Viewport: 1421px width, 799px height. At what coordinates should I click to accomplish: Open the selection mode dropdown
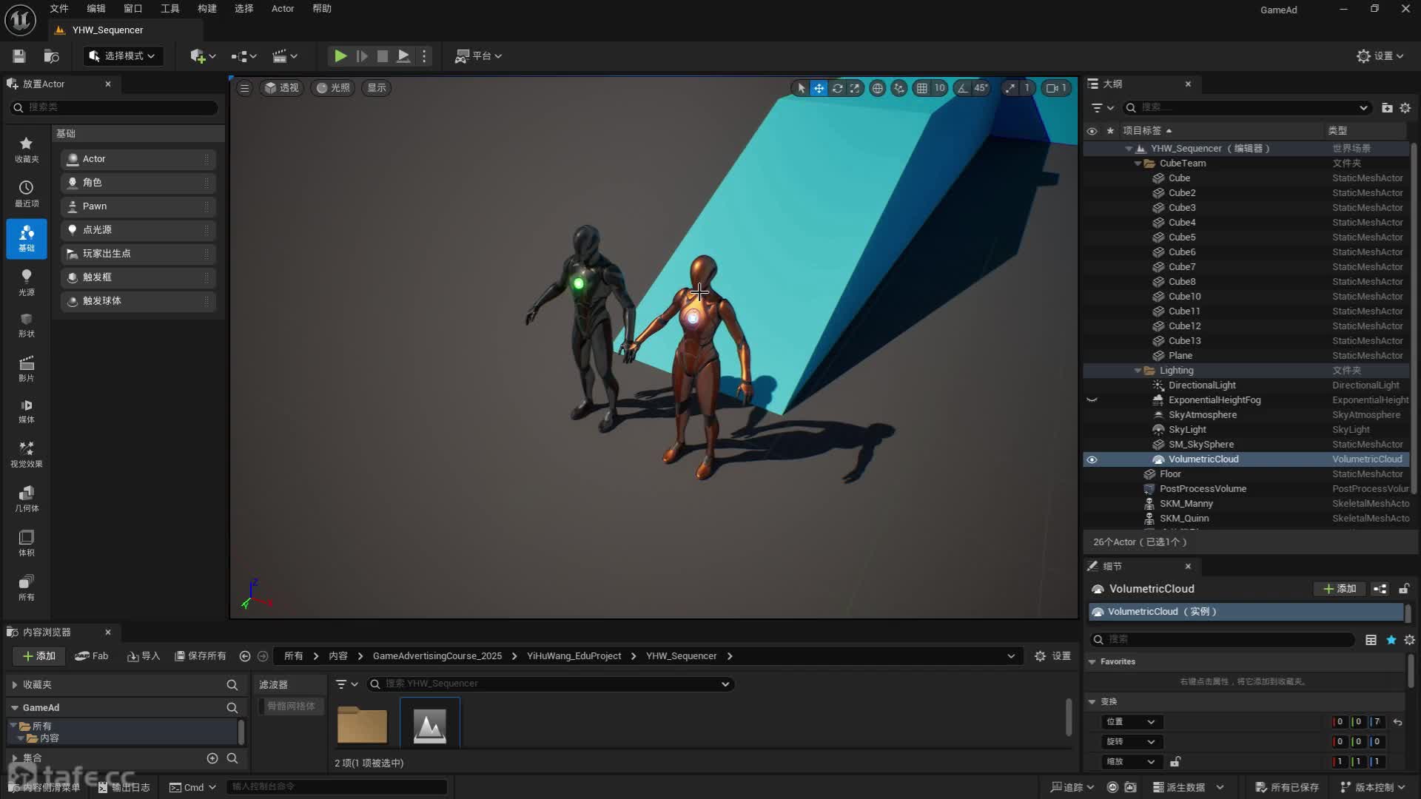point(123,55)
